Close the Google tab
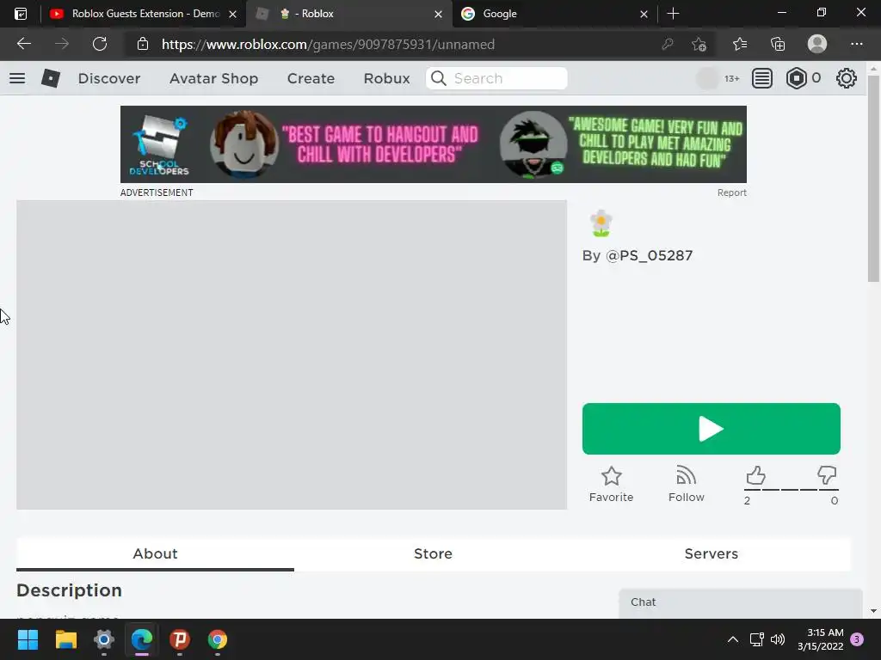Viewport: 881px width, 660px height. 644,14
